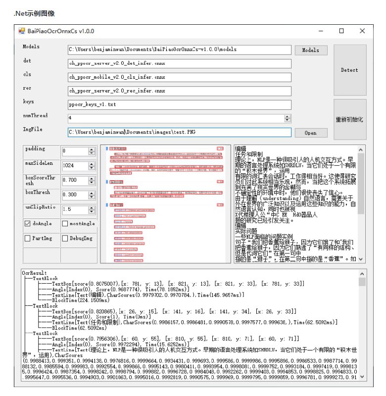
Task: Increase padding value using the up arrow
Action: click(x=91, y=149)
